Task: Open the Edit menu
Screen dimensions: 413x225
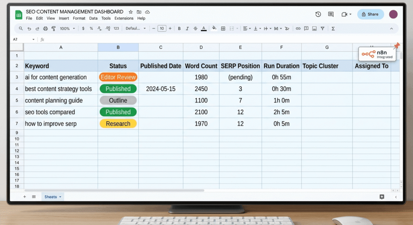Action: (x=39, y=19)
